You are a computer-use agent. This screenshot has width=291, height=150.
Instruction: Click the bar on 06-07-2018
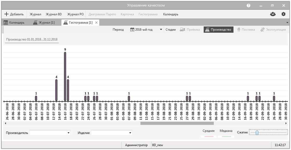[36, 98]
